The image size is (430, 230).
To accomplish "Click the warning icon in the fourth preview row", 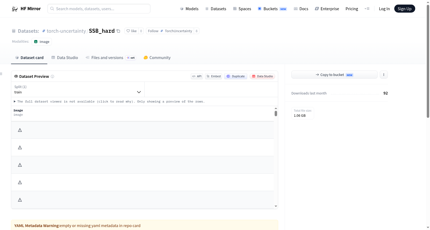I will [20, 182].
